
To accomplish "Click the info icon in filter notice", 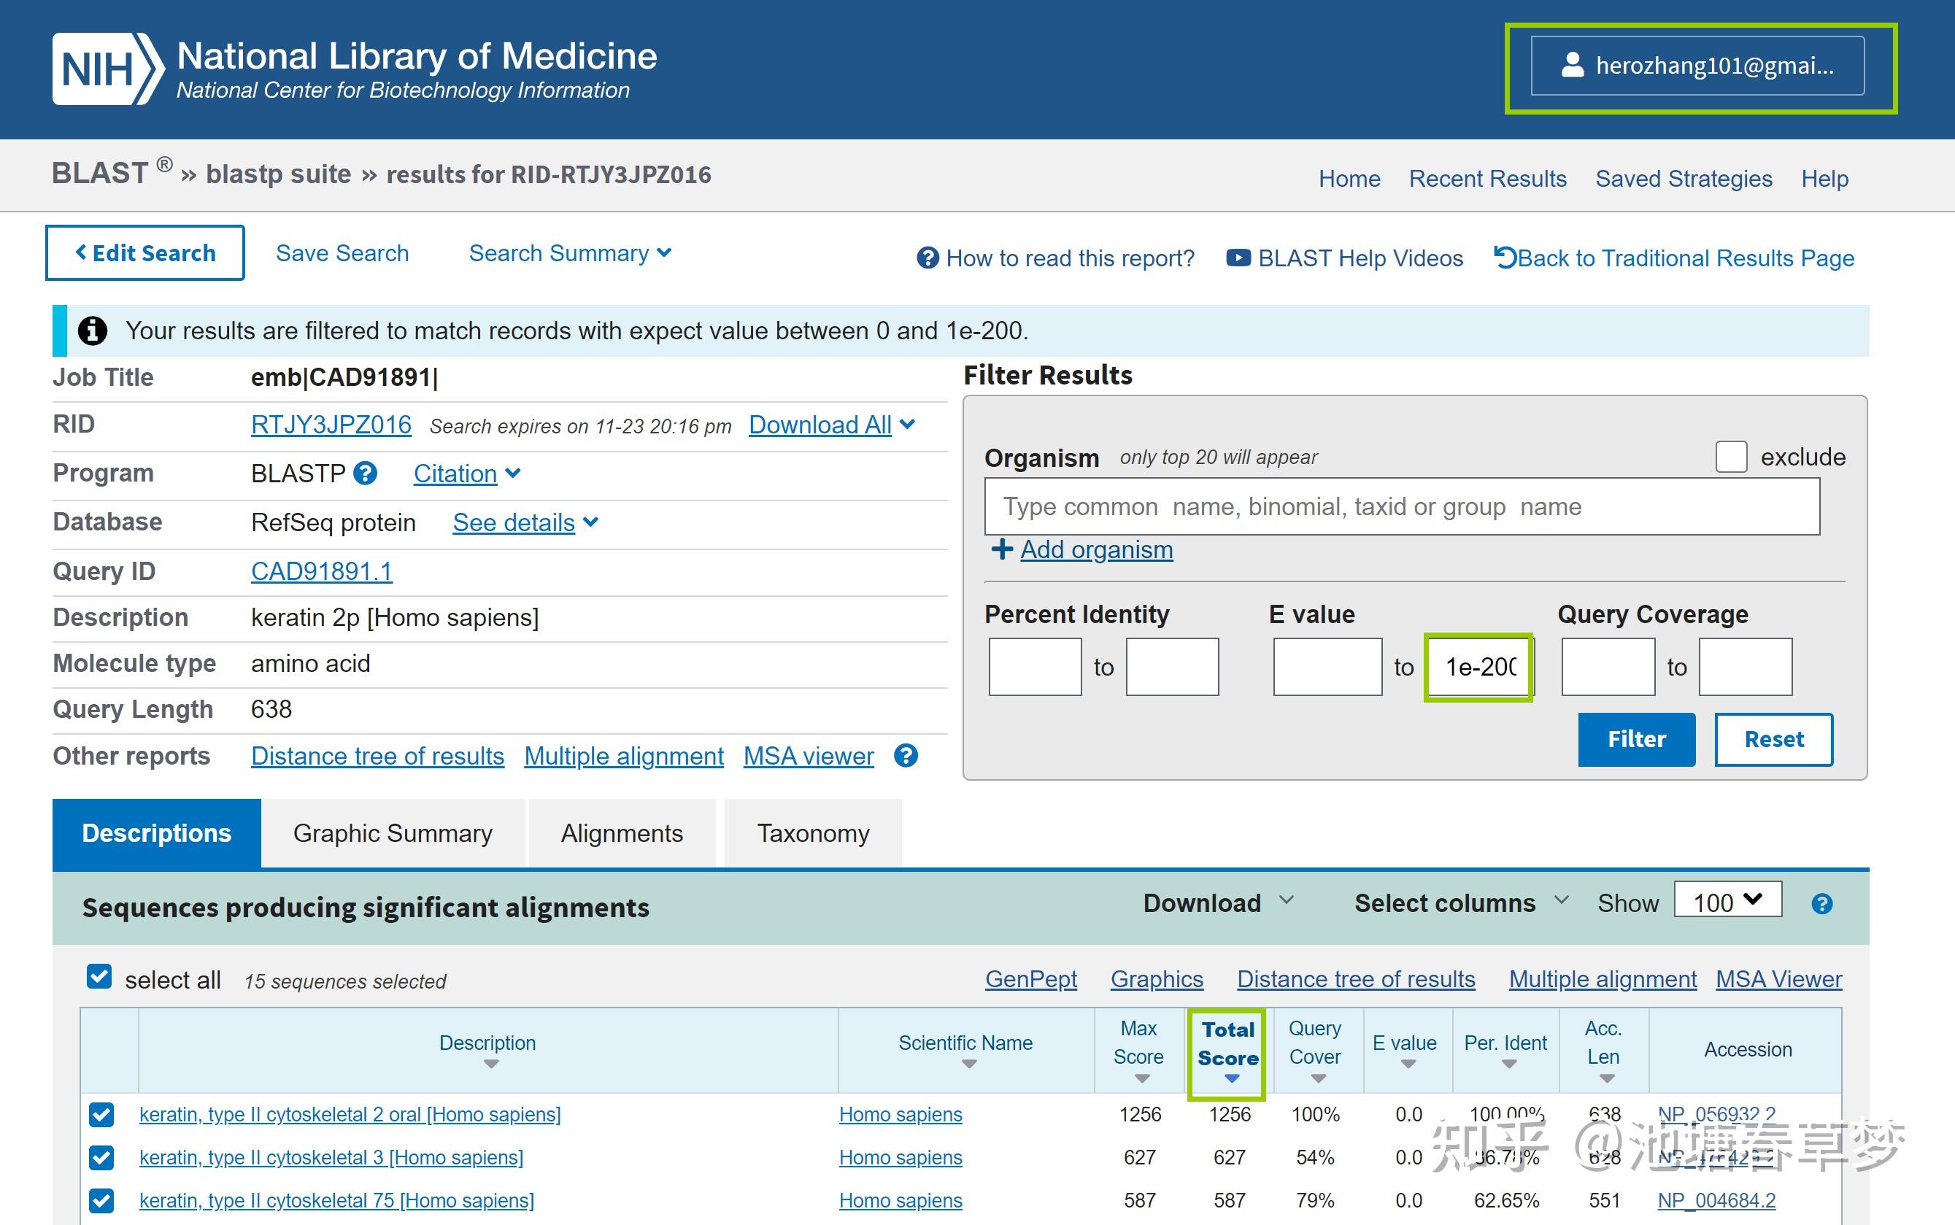I will [x=93, y=331].
